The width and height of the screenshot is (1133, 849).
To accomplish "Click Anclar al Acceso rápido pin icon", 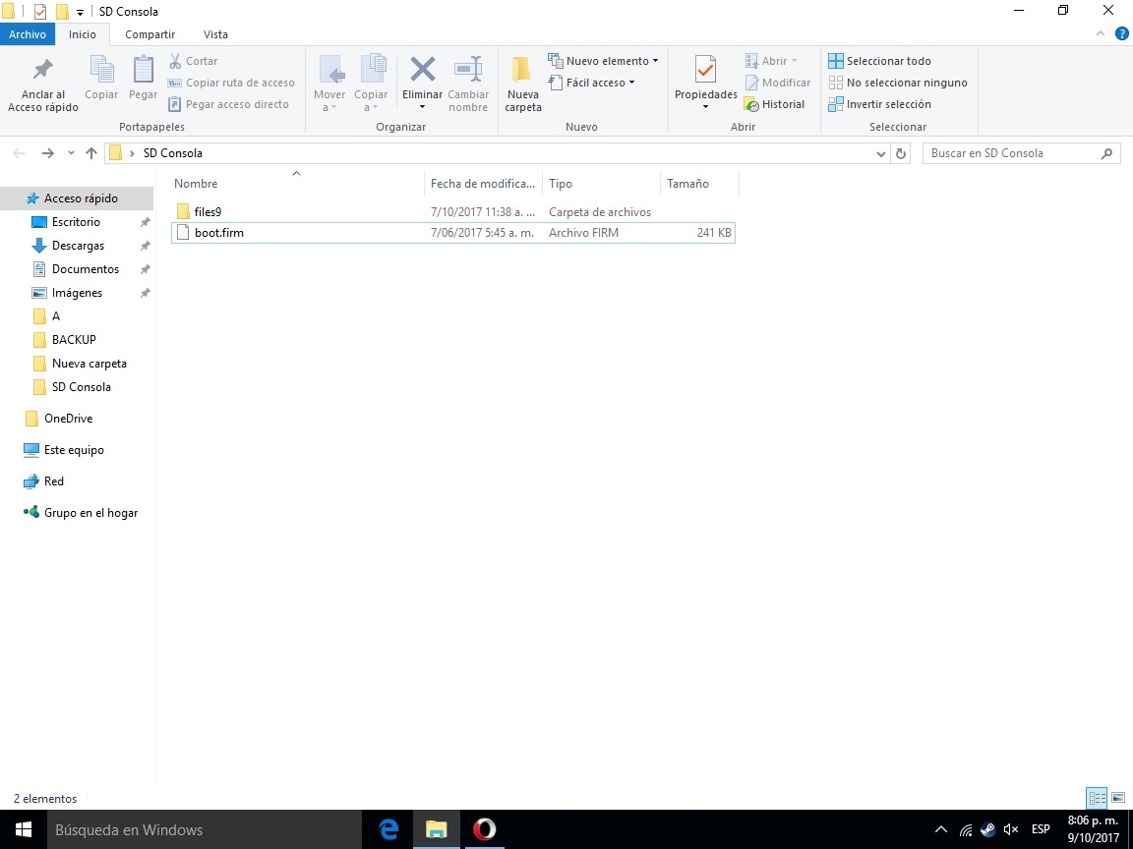I will 42,71.
